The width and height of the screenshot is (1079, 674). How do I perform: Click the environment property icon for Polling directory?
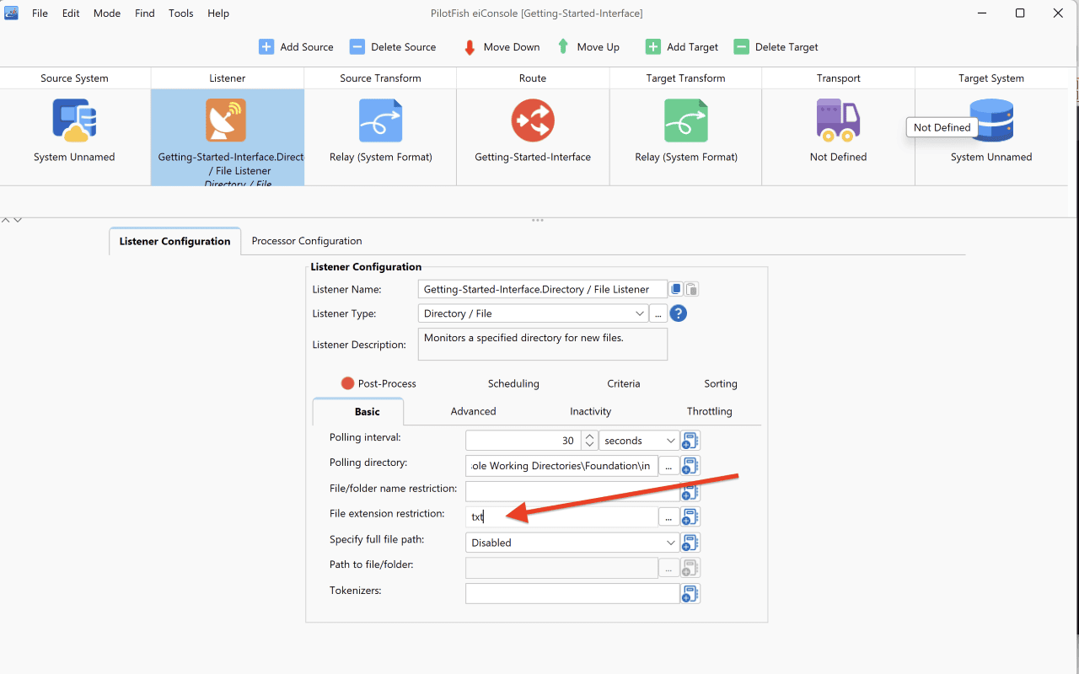click(x=690, y=466)
